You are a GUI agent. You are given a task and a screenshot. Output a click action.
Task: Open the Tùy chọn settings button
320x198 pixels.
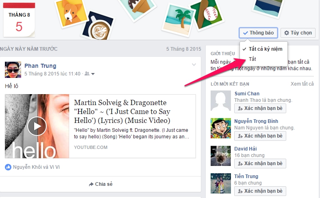pos(298,33)
